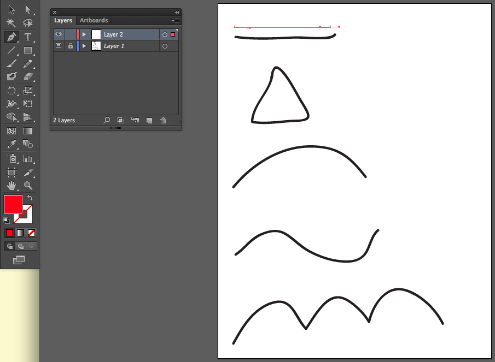Select the Magic Wand tool
The width and height of the screenshot is (495, 362).
(x=11, y=23)
